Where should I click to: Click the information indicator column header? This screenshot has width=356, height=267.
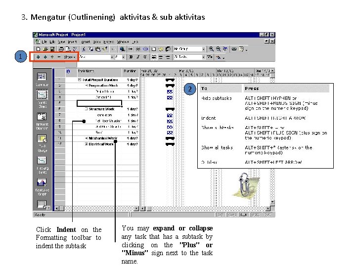coord(71,72)
